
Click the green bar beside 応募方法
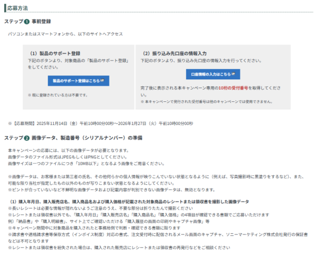point(4,8)
